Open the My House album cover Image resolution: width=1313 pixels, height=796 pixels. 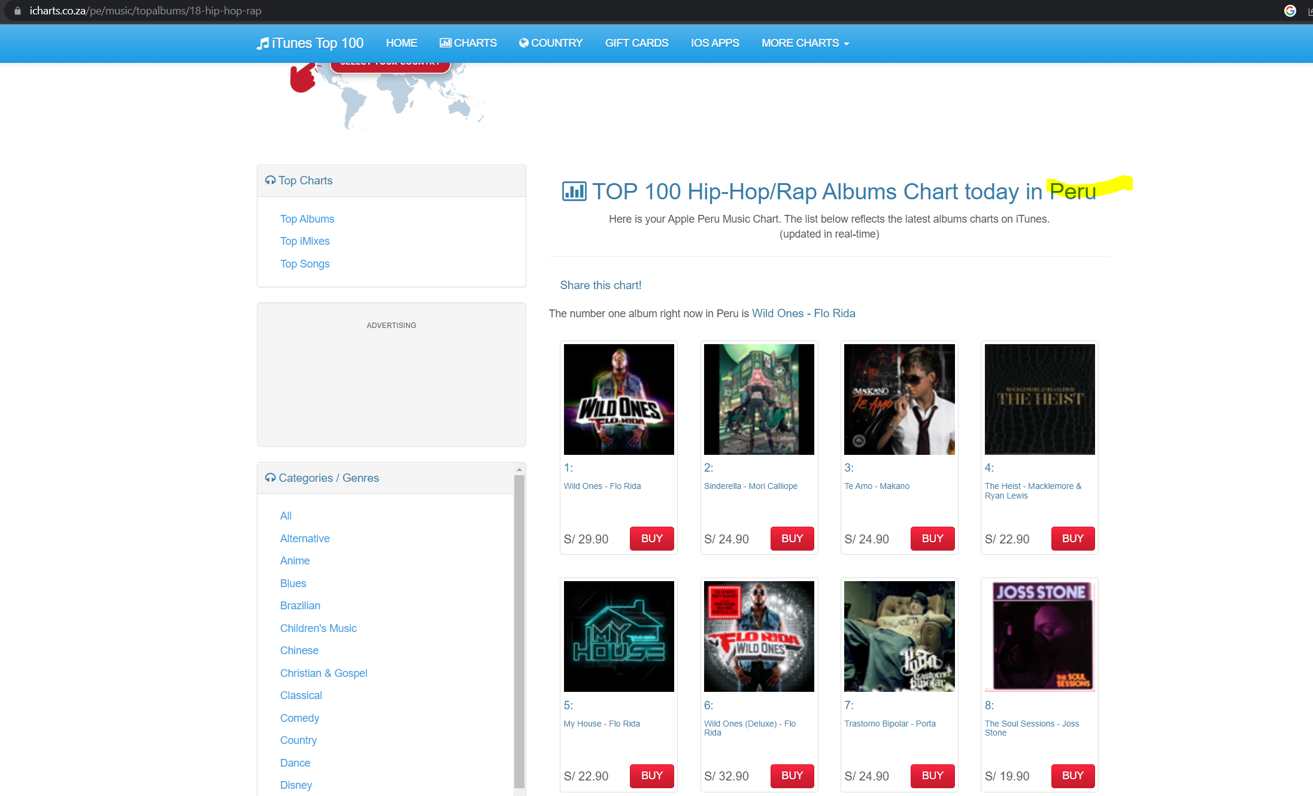618,637
